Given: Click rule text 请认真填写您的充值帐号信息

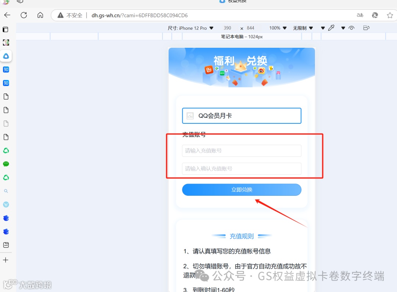Looking at the screenshot, I should pos(232,251).
